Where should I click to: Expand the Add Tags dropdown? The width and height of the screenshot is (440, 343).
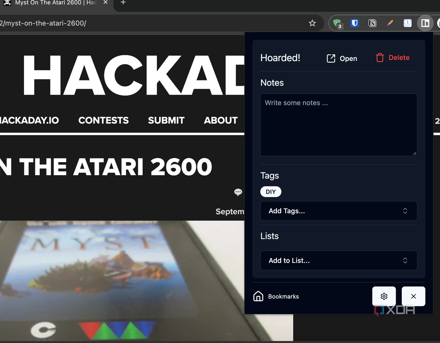[x=339, y=211]
